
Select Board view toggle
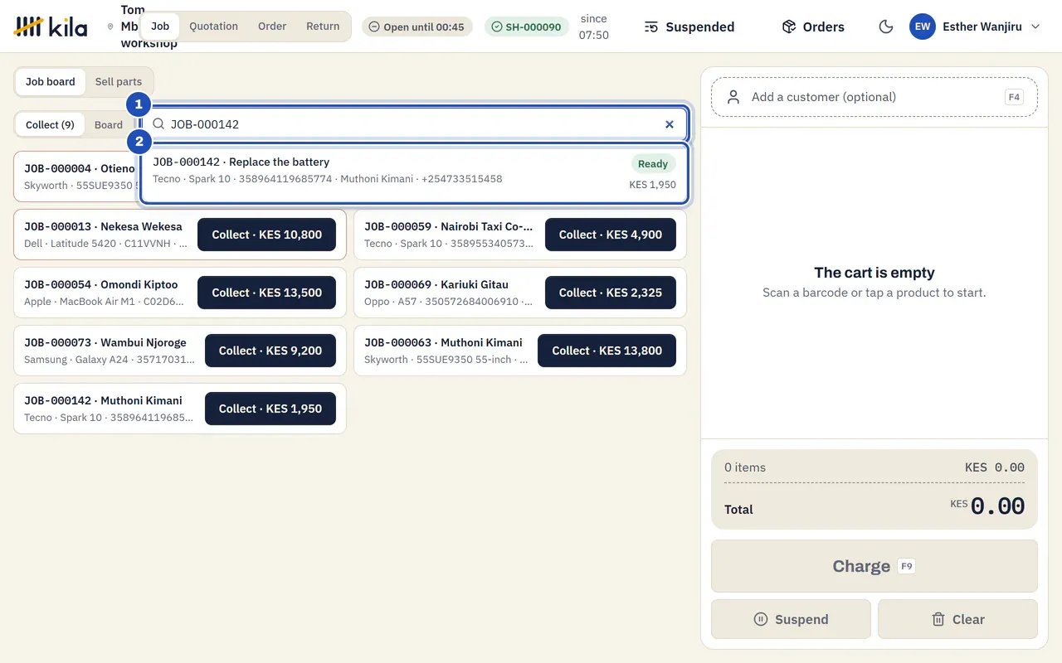(x=109, y=124)
